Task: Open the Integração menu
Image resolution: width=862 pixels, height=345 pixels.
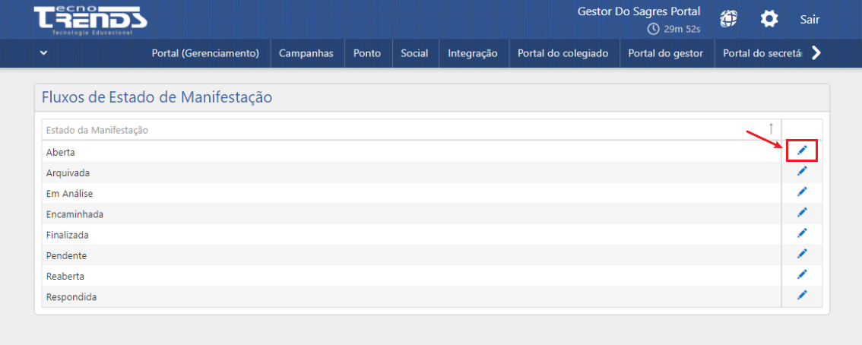Action: [x=473, y=53]
